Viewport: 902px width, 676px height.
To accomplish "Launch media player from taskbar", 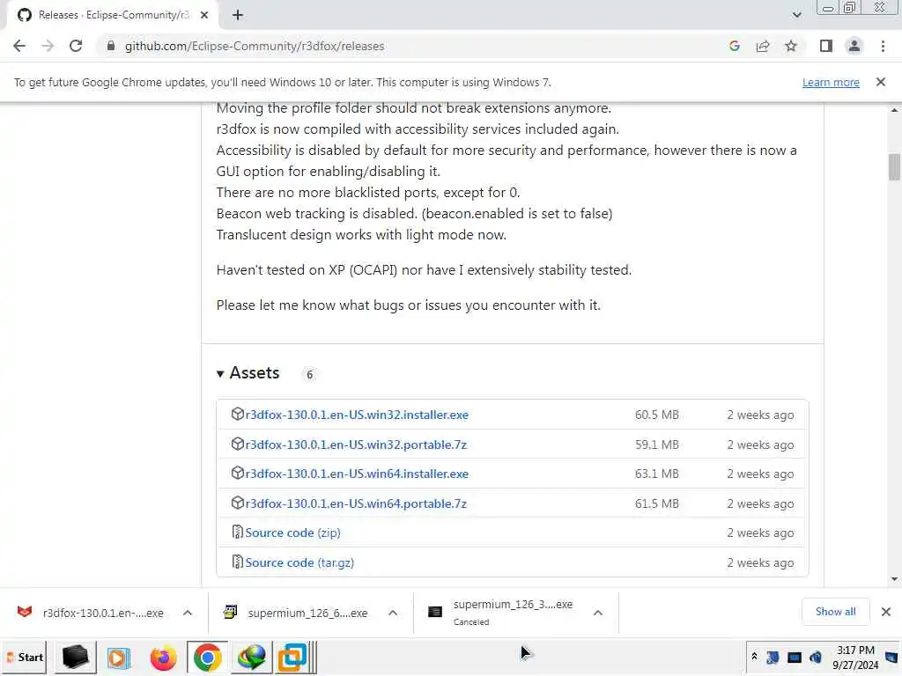I will pyautogui.click(x=119, y=658).
